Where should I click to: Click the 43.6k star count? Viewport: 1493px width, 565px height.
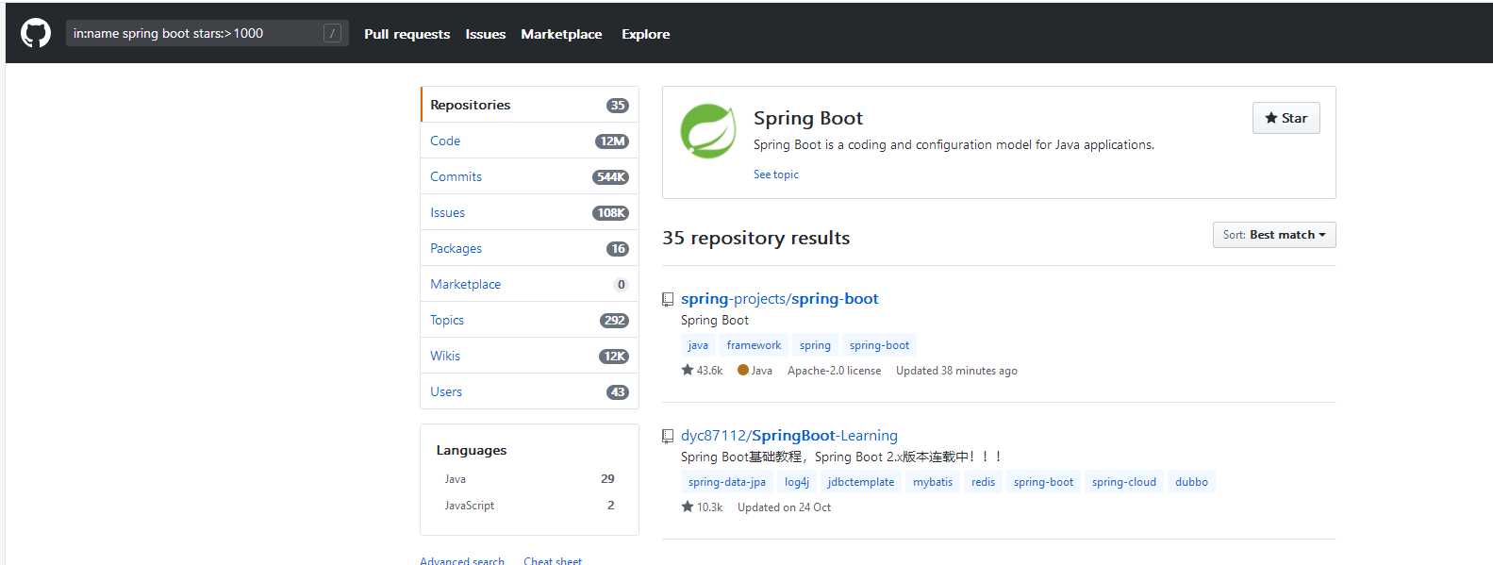[x=709, y=371]
